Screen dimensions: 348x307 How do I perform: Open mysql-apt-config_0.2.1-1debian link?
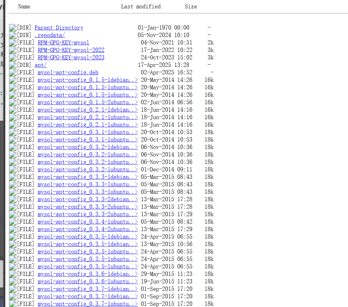pyautogui.click(x=88, y=110)
